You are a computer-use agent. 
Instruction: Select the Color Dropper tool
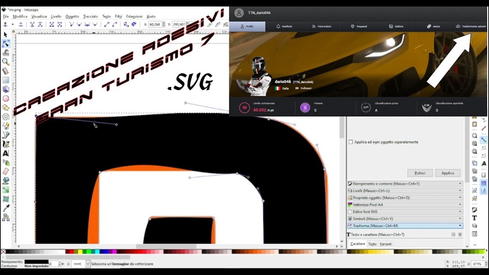point(5,208)
